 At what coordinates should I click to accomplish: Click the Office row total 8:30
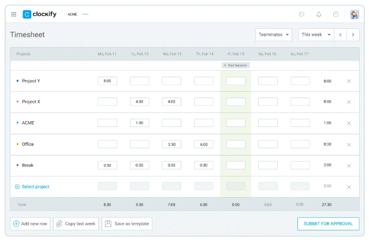pyautogui.click(x=327, y=144)
